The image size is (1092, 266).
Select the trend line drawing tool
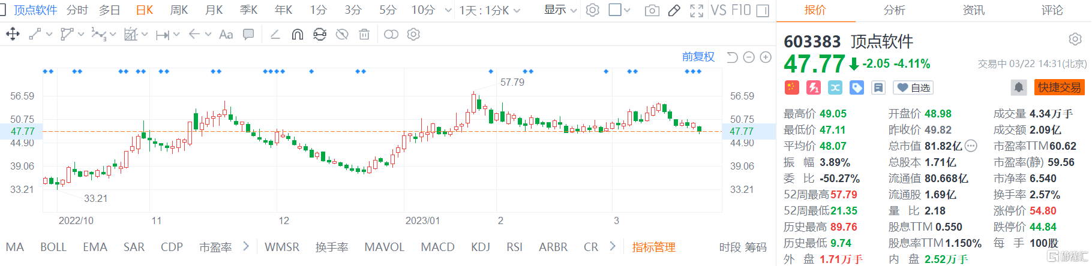(35, 35)
